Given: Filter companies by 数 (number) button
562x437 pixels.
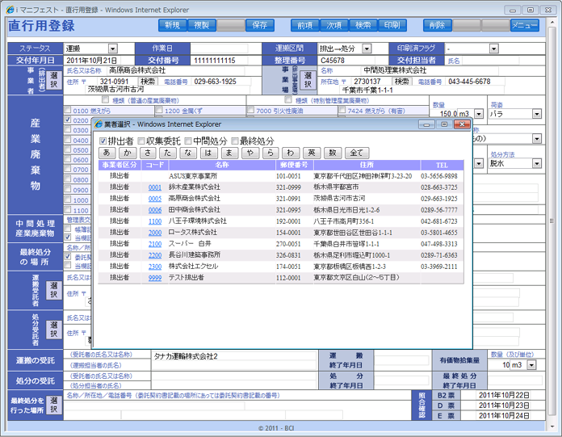Looking at the screenshot, I should pos(333,153).
